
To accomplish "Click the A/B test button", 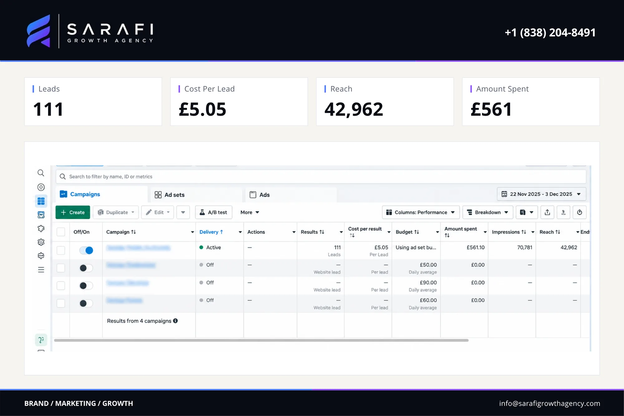I will coord(214,212).
